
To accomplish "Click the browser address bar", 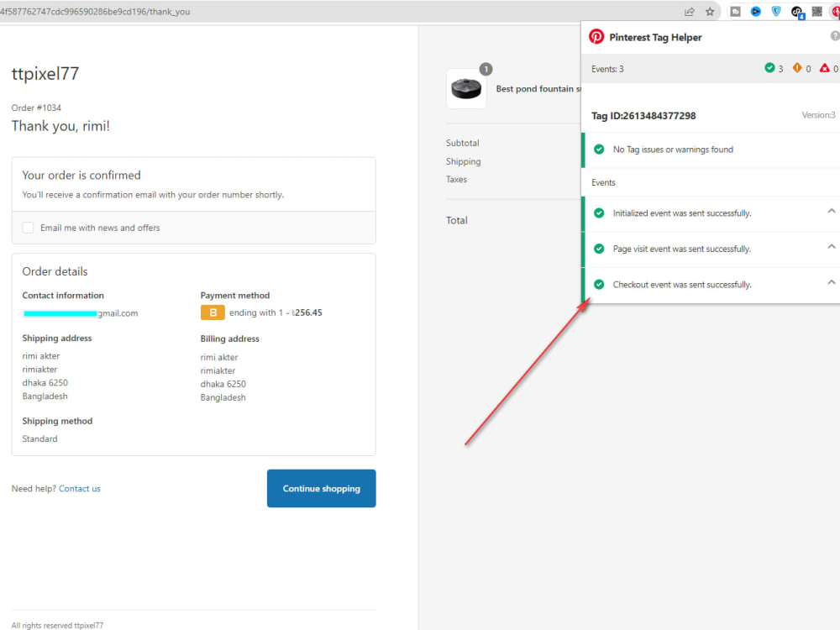I will (x=252, y=12).
